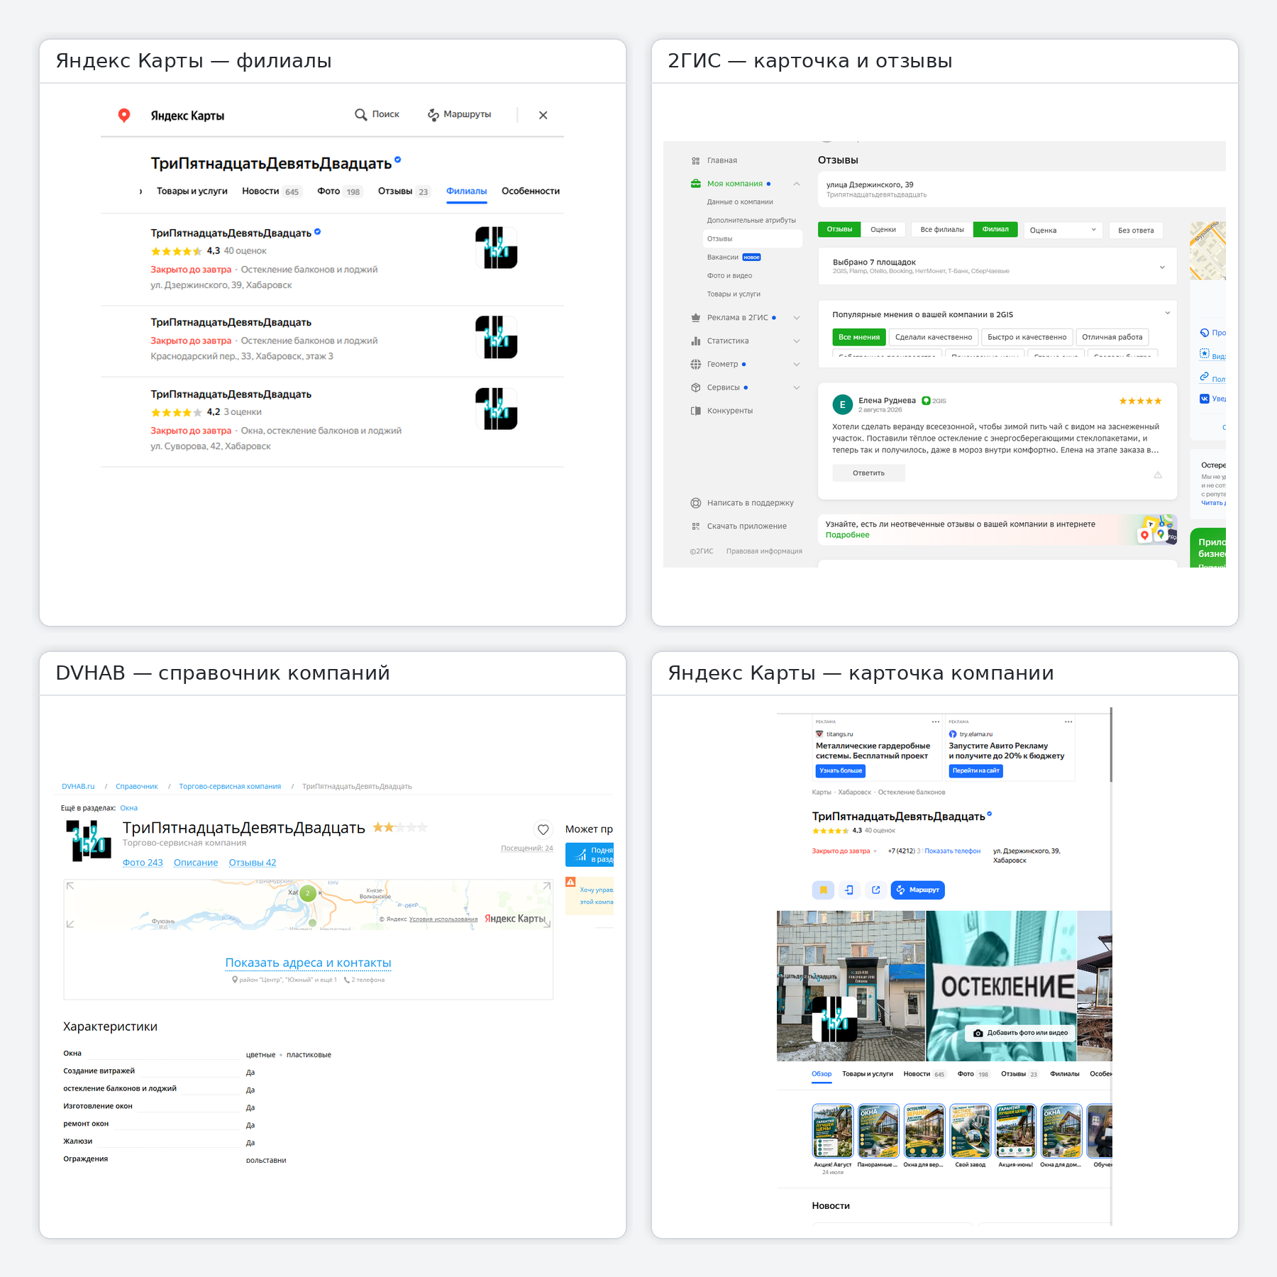Click the Статистика bar chart icon
The image size is (1277, 1277).
[695, 341]
